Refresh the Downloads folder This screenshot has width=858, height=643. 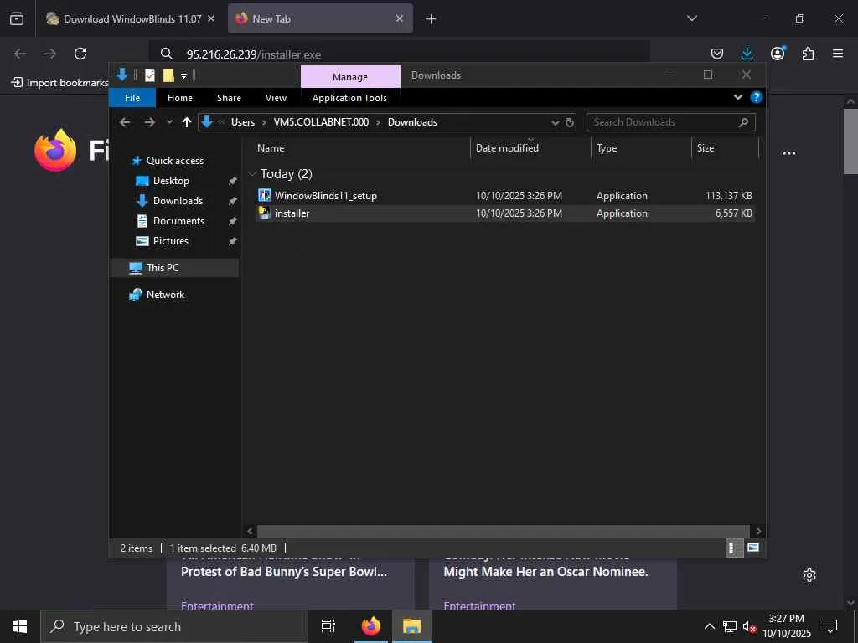[x=570, y=122]
